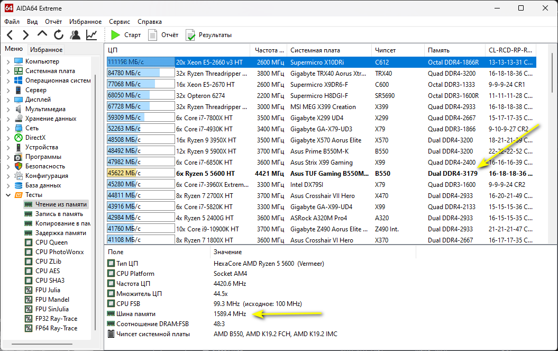Start the benchmark with Старт button
Viewport: 558px width, 351px height.
point(126,35)
